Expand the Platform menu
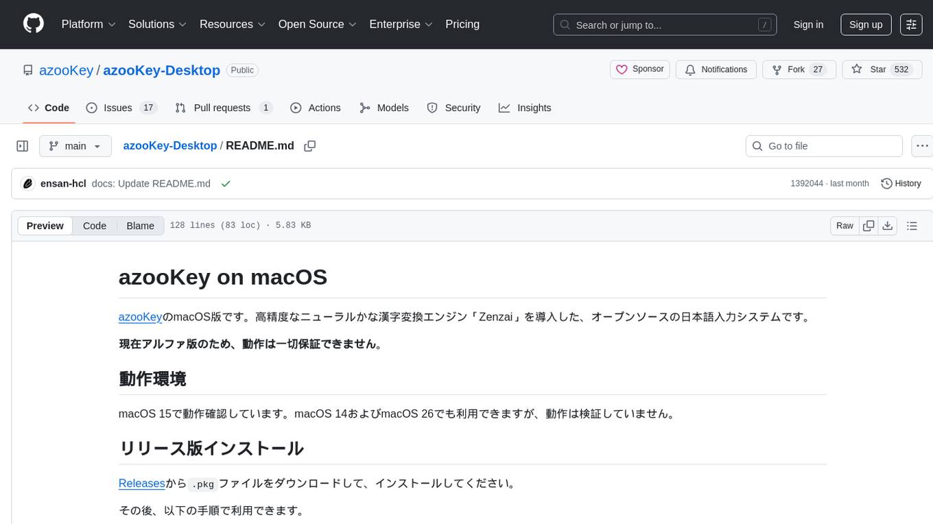Image resolution: width=933 pixels, height=524 pixels. pos(88,25)
